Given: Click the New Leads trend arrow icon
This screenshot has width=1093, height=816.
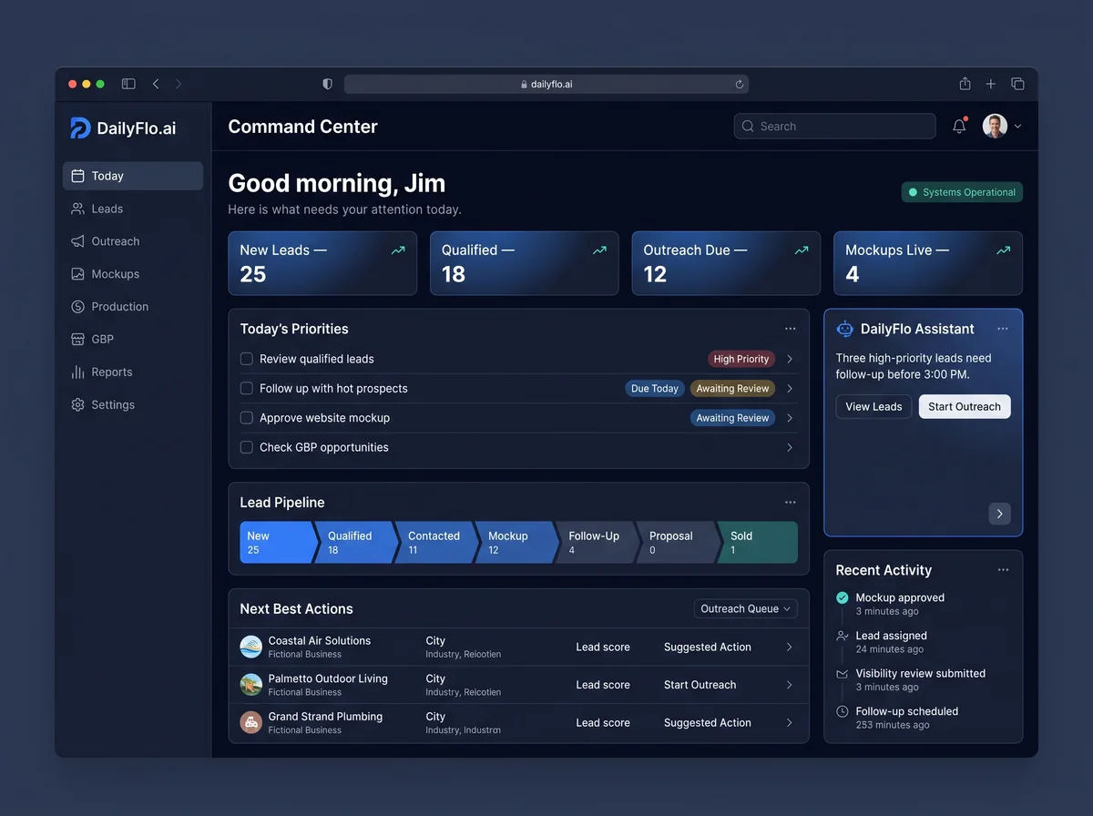Looking at the screenshot, I should click(398, 250).
